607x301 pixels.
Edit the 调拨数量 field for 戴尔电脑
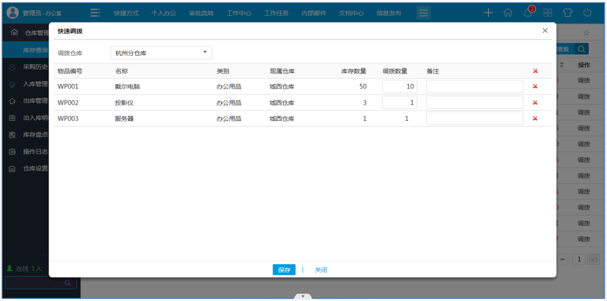click(x=399, y=86)
